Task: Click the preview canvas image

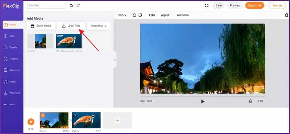Action: (x=203, y=59)
